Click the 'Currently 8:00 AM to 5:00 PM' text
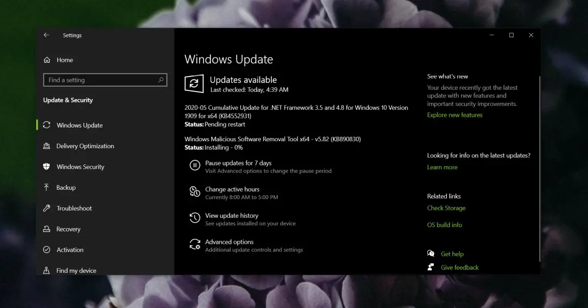 point(242,197)
